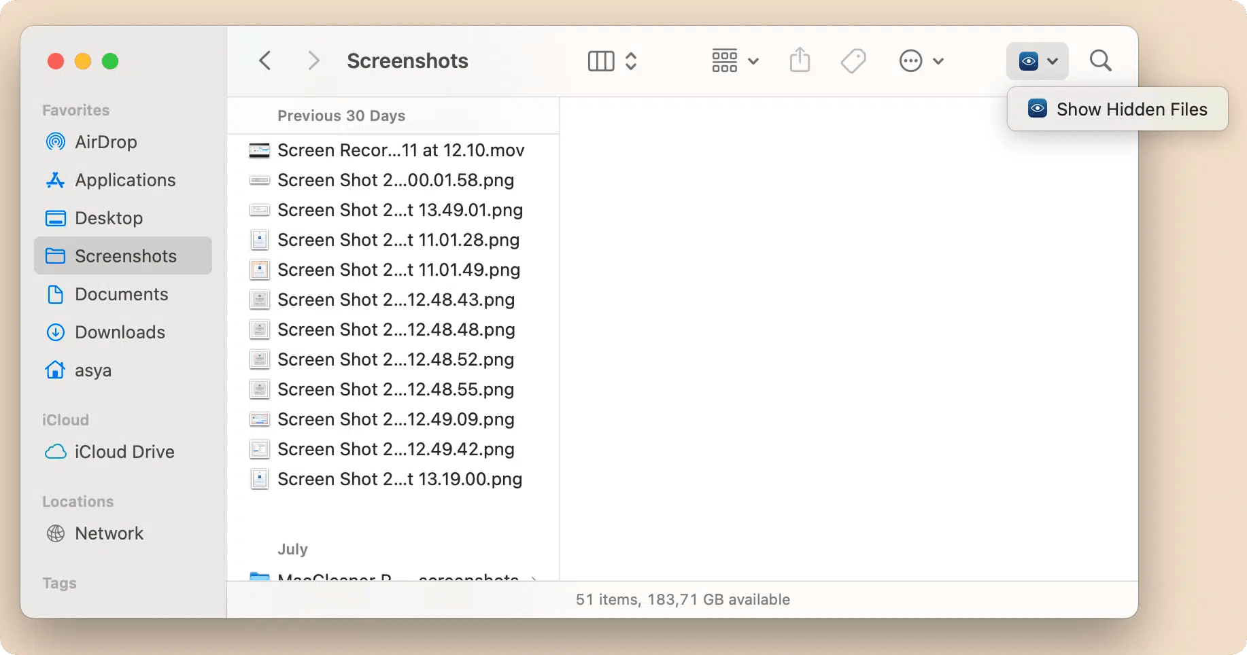Open the Tags icon in the toolbar
The image size is (1247, 655).
(853, 60)
